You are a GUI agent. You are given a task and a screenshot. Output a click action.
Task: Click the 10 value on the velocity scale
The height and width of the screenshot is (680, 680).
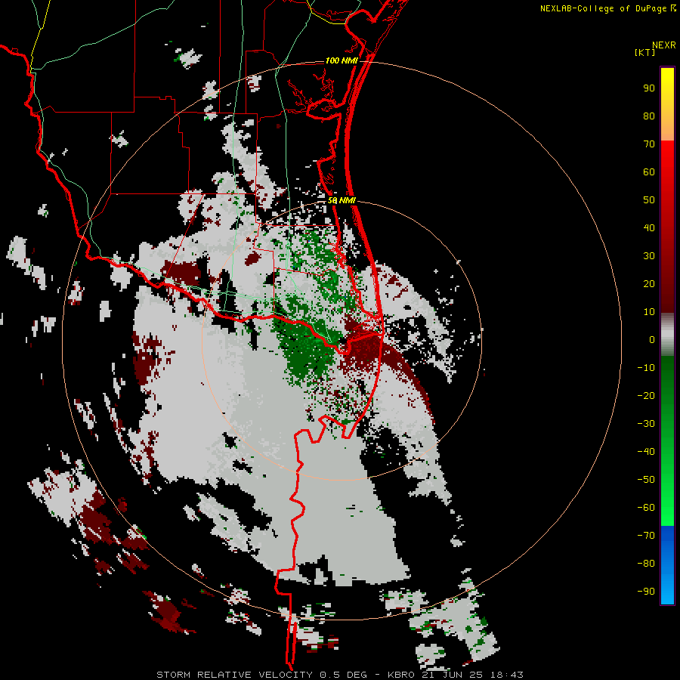pos(649,312)
